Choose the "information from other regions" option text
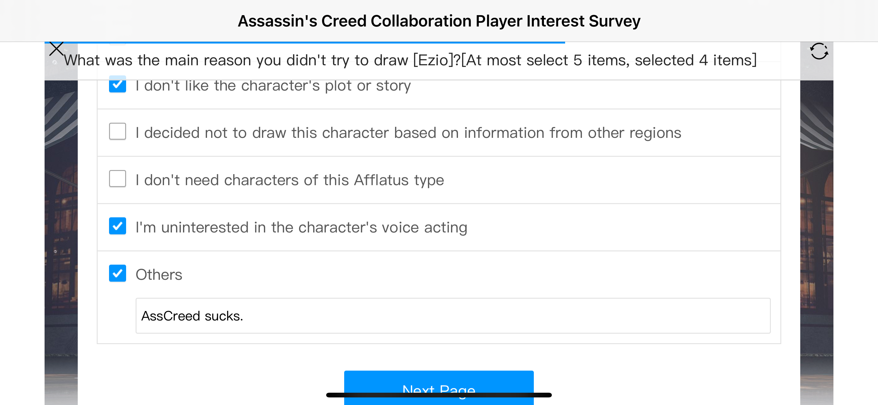The height and width of the screenshot is (405, 878). 408,132
